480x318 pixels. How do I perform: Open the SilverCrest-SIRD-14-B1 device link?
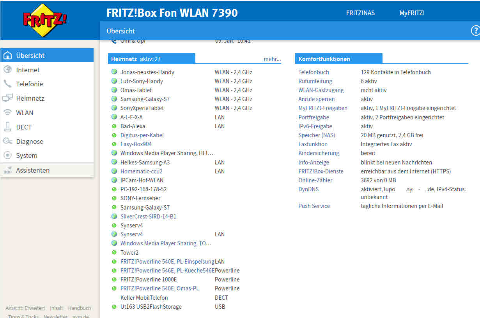coord(148,217)
